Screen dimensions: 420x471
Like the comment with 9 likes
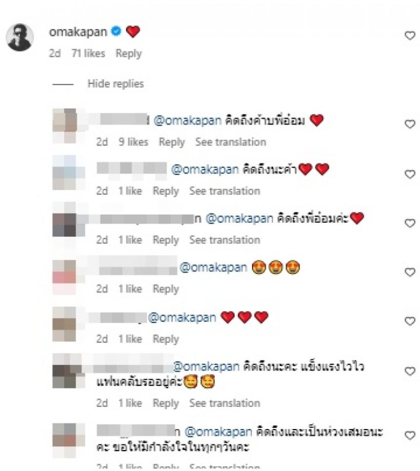(410, 124)
